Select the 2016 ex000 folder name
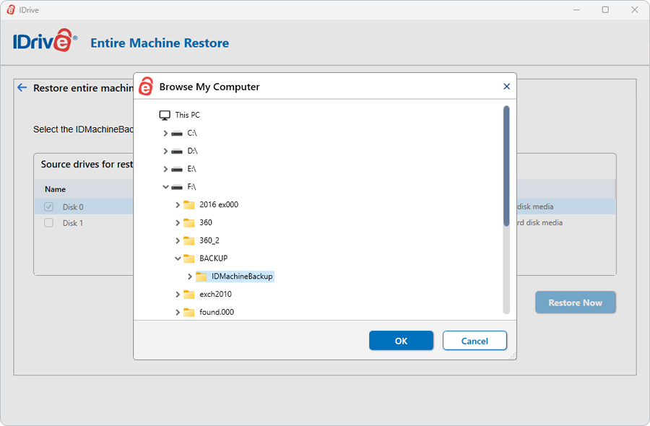Screen dimensions: 650x426 tap(219, 204)
